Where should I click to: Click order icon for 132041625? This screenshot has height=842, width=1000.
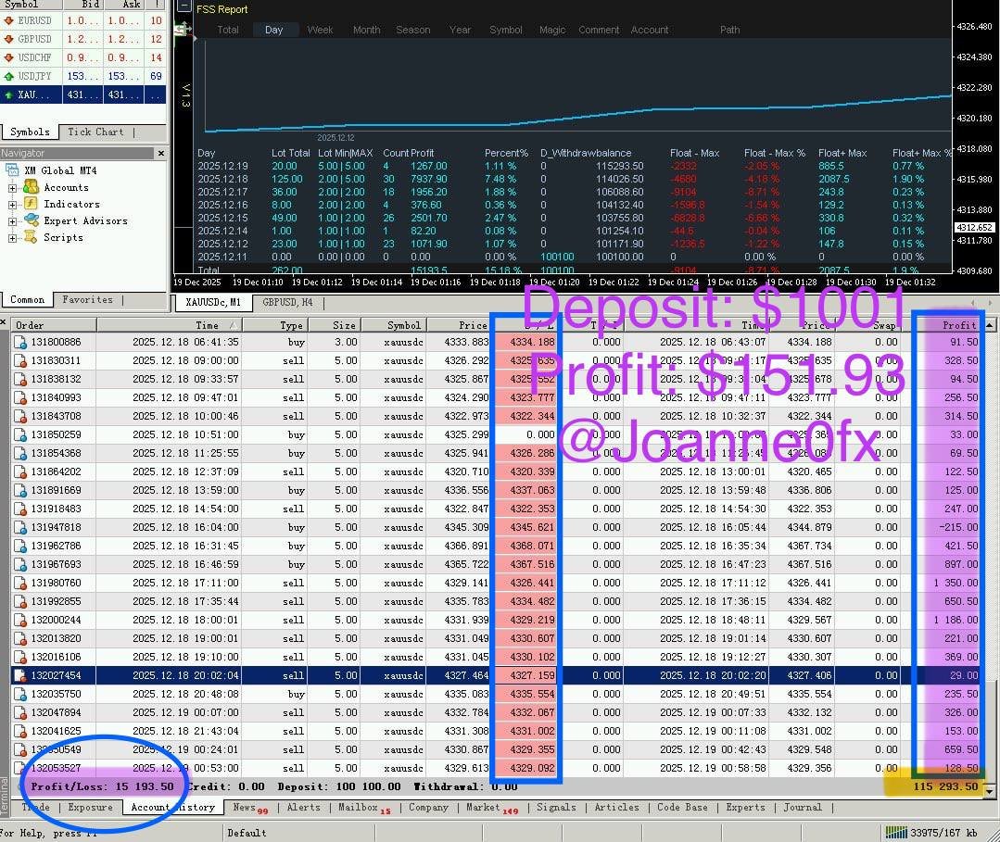[x=20, y=731]
